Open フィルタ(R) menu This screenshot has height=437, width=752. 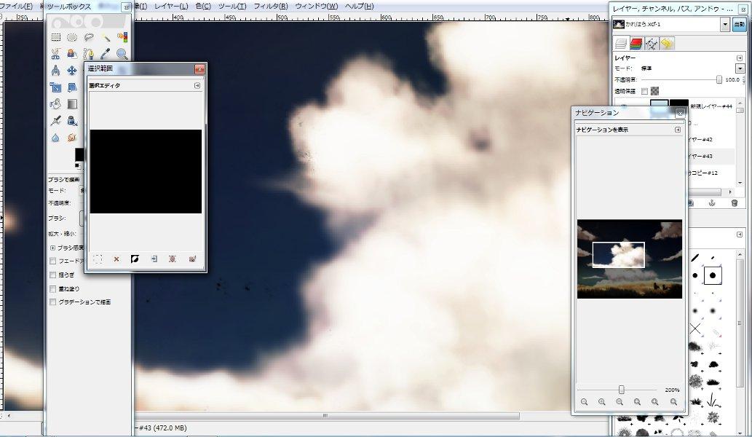(x=271, y=7)
